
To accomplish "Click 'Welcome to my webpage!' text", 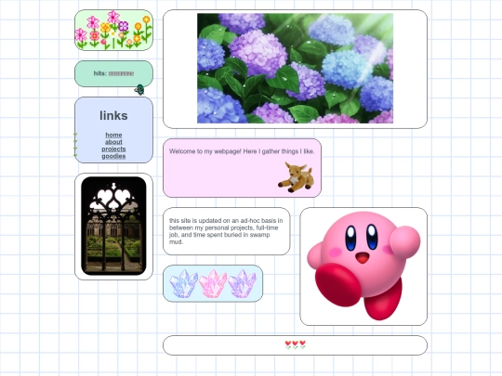I will click(205, 151).
